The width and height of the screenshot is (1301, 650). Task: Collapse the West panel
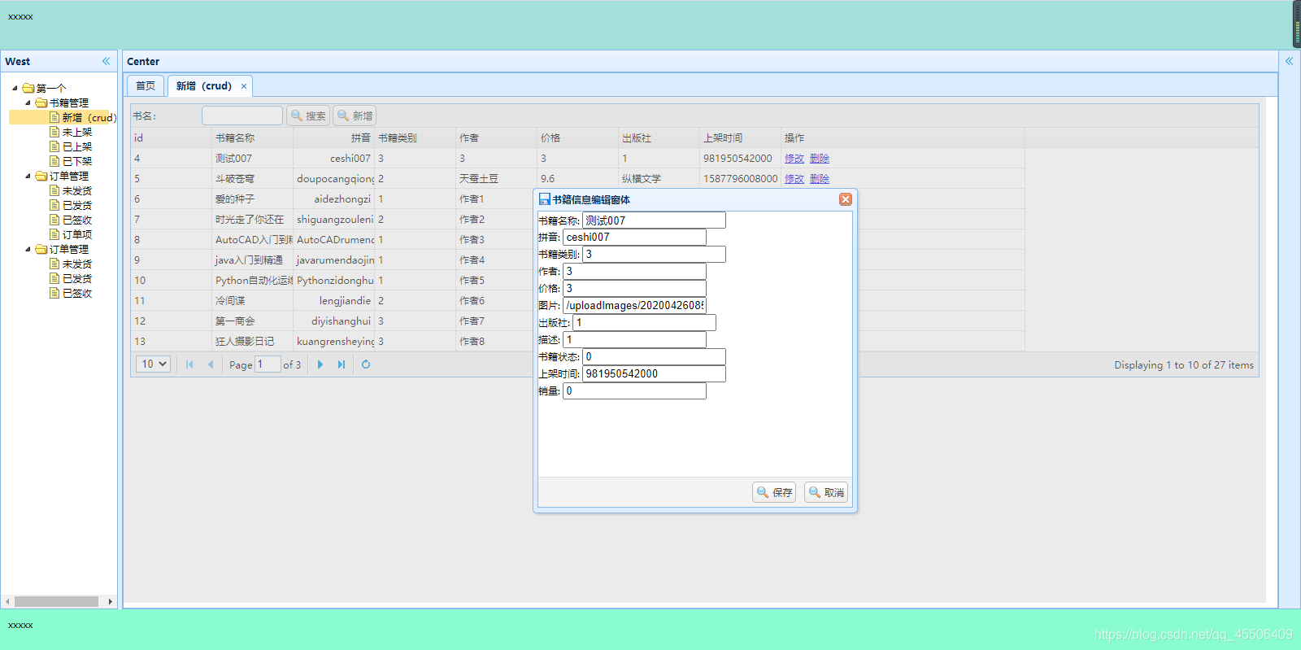tap(106, 61)
